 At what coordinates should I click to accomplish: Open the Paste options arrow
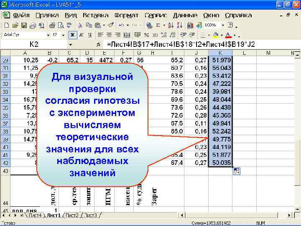pyautogui.click(x=104, y=25)
